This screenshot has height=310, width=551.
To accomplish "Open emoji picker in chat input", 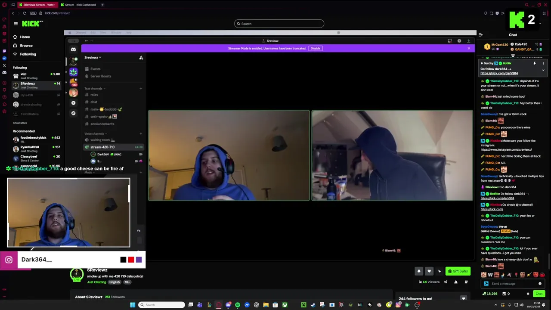I will point(540,284).
